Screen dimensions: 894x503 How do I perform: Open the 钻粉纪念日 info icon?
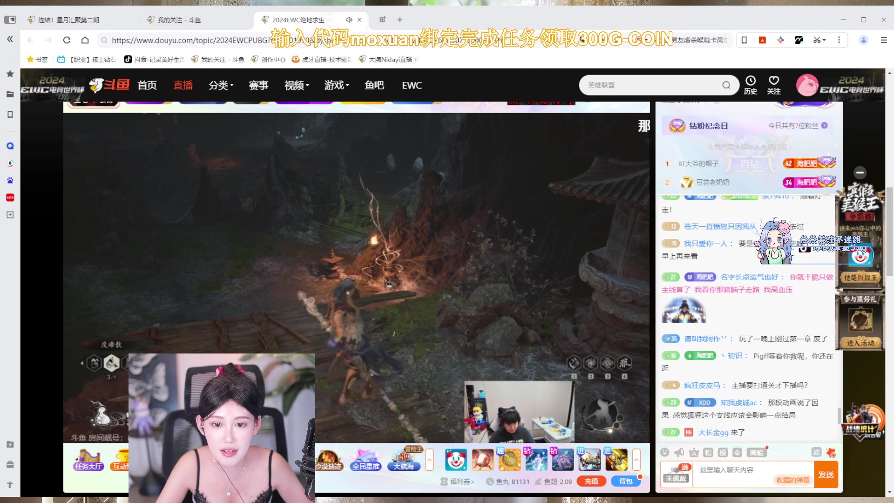coord(825,125)
